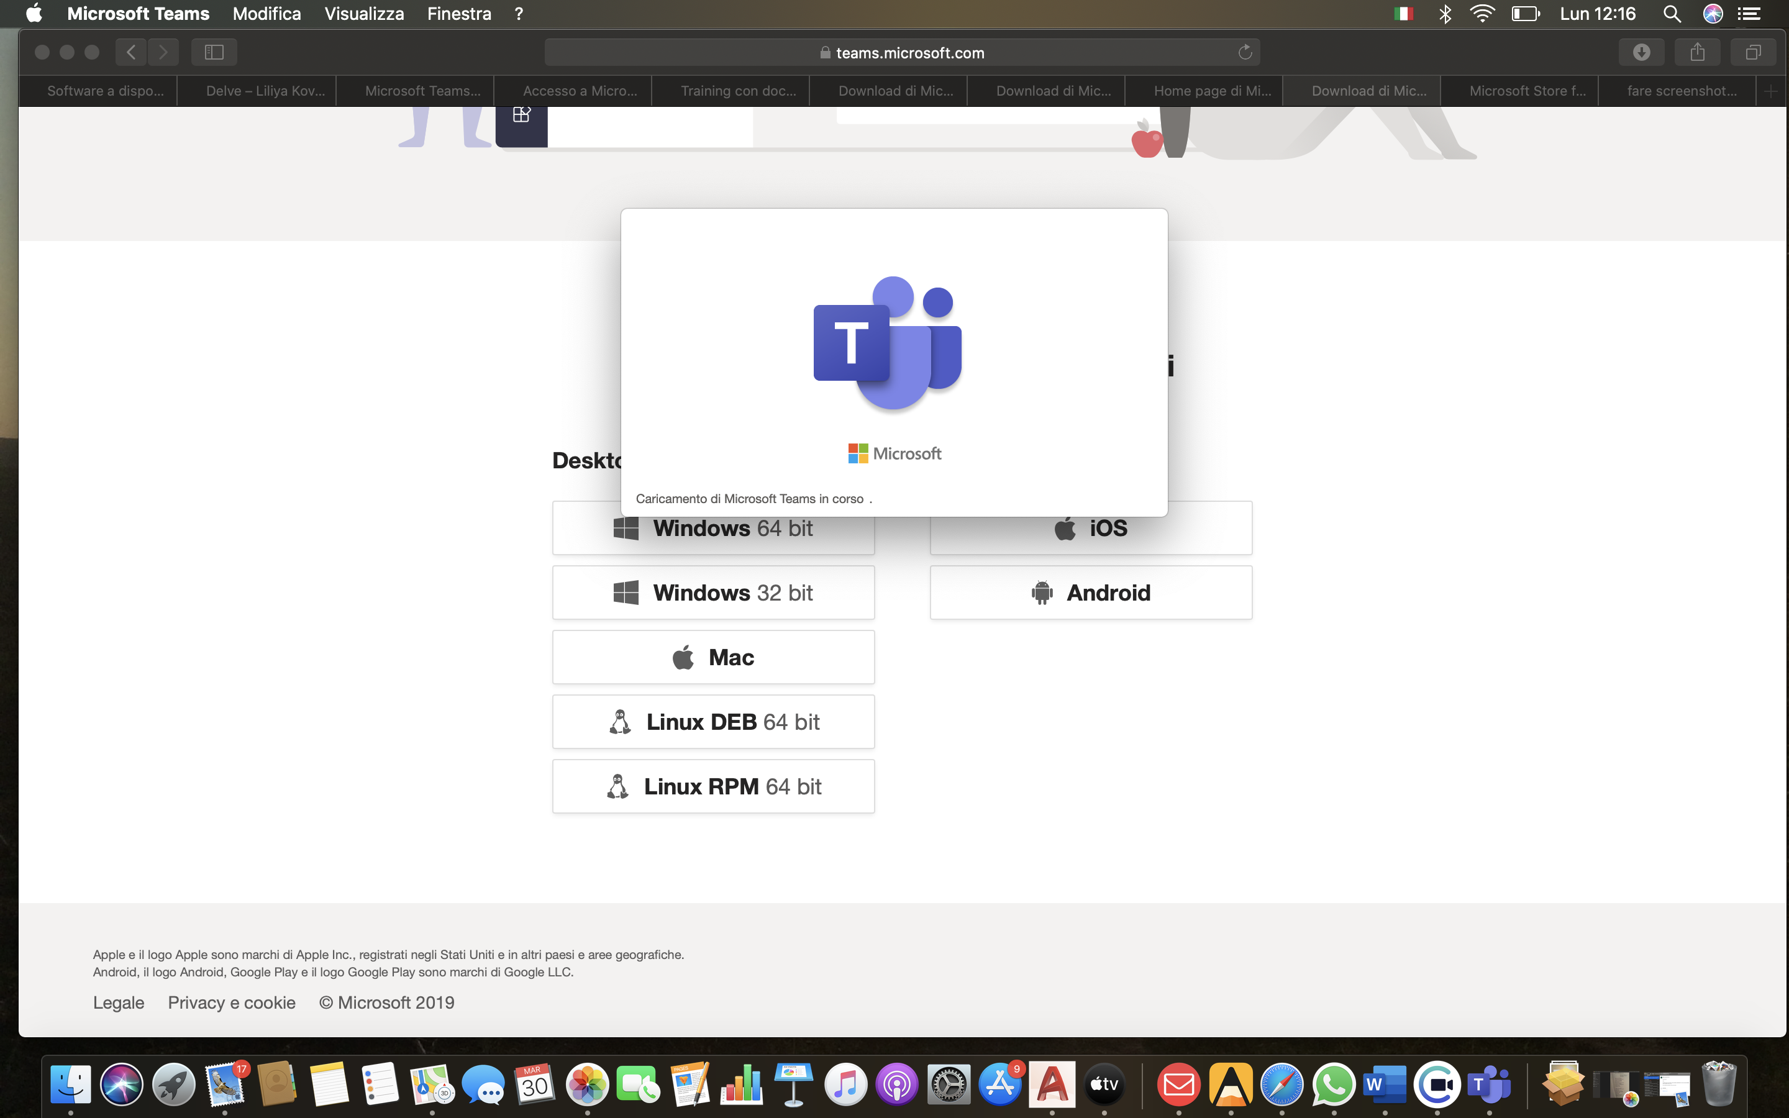Open the Notes app in Dock
Image resolution: width=1789 pixels, height=1118 pixels.
tap(329, 1084)
